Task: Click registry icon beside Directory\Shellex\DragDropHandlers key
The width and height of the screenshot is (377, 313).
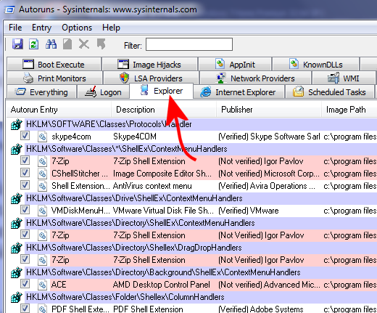Action: pos(17,248)
